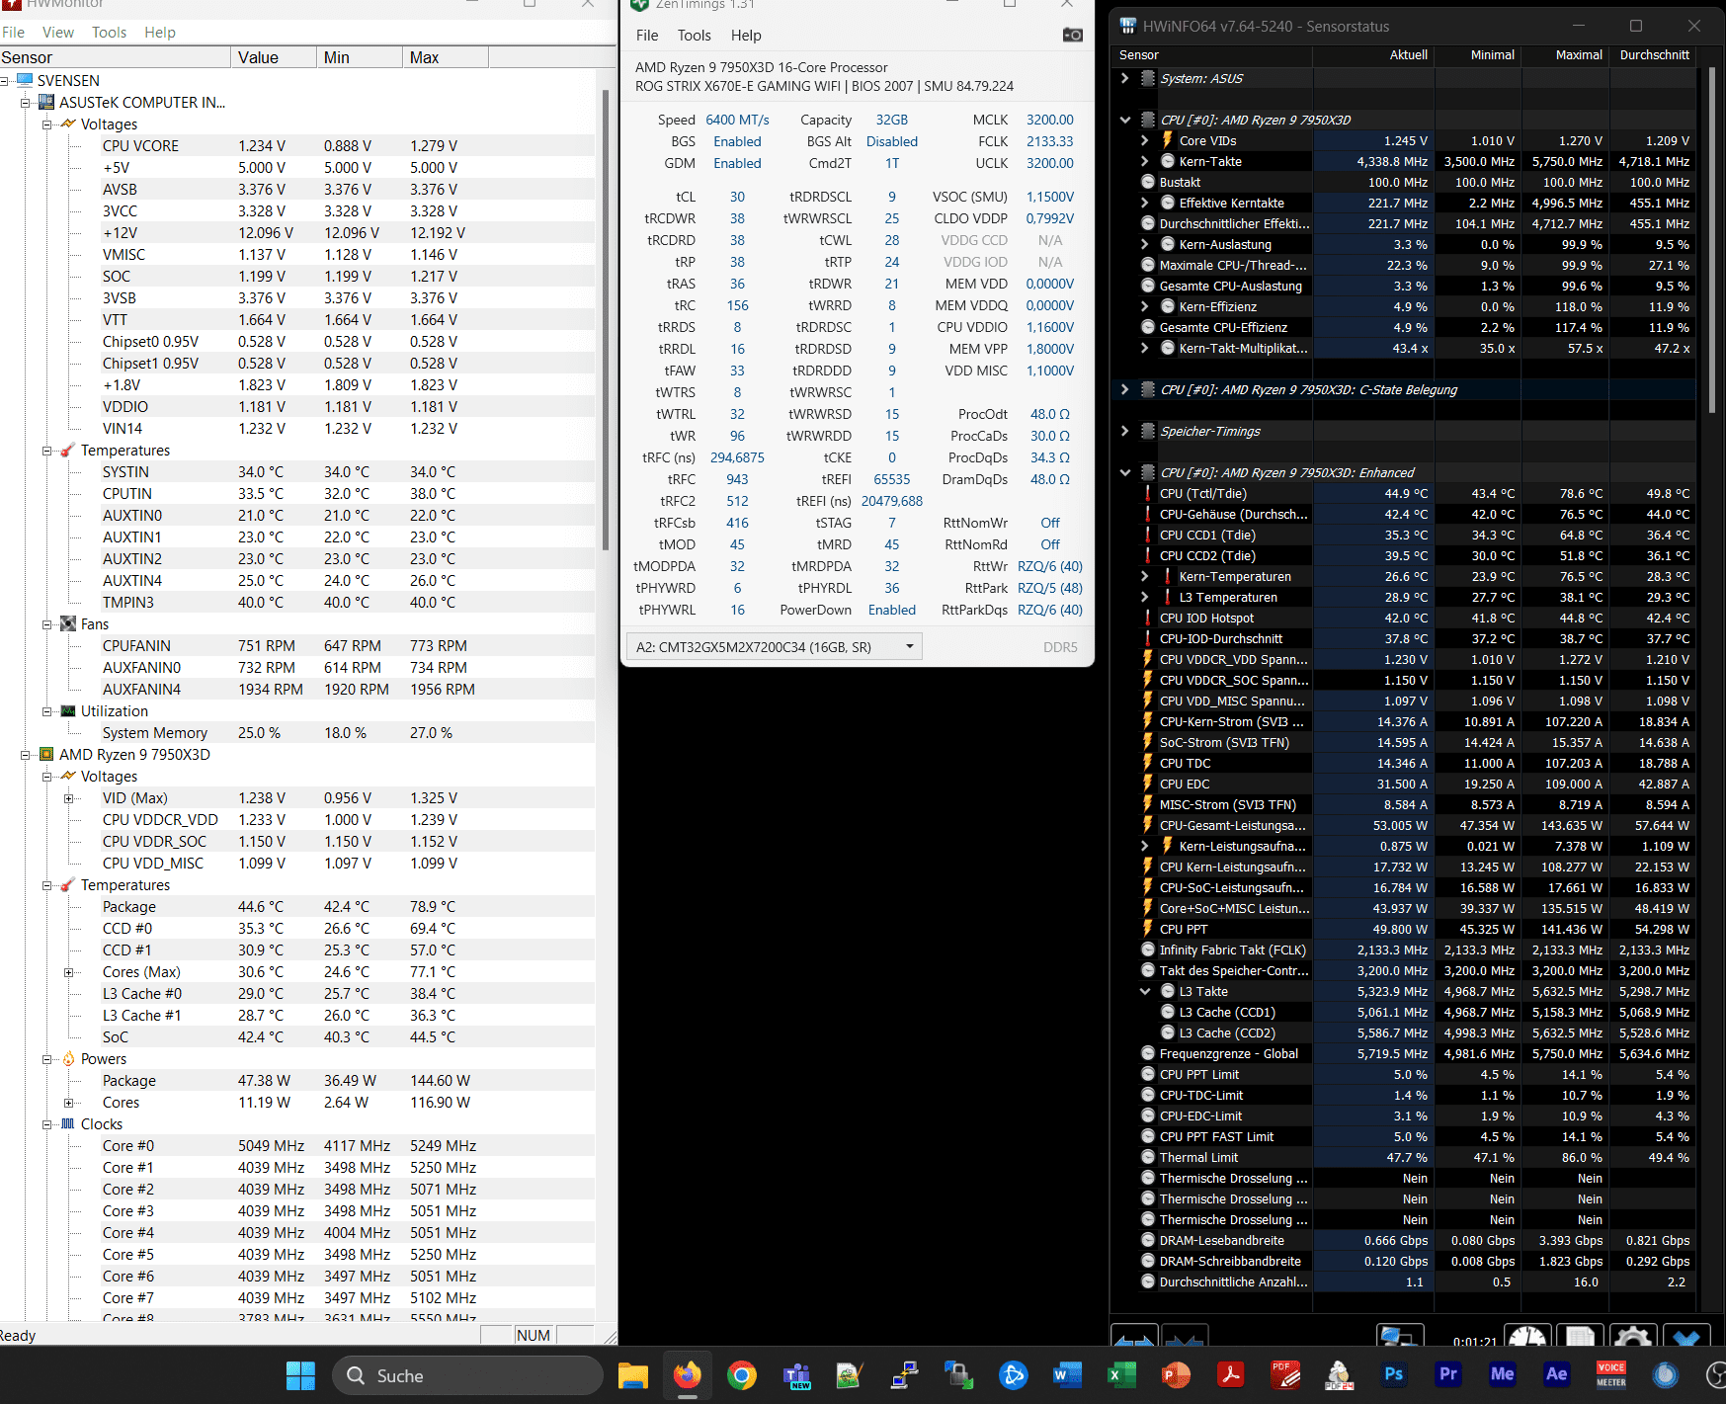Click the Core VIDs lightning icon in HWiNFO

click(x=1168, y=140)
